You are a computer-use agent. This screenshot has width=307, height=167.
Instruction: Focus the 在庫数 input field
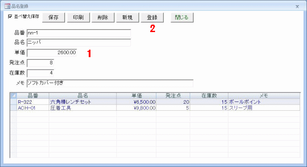(x=40, y=73)
